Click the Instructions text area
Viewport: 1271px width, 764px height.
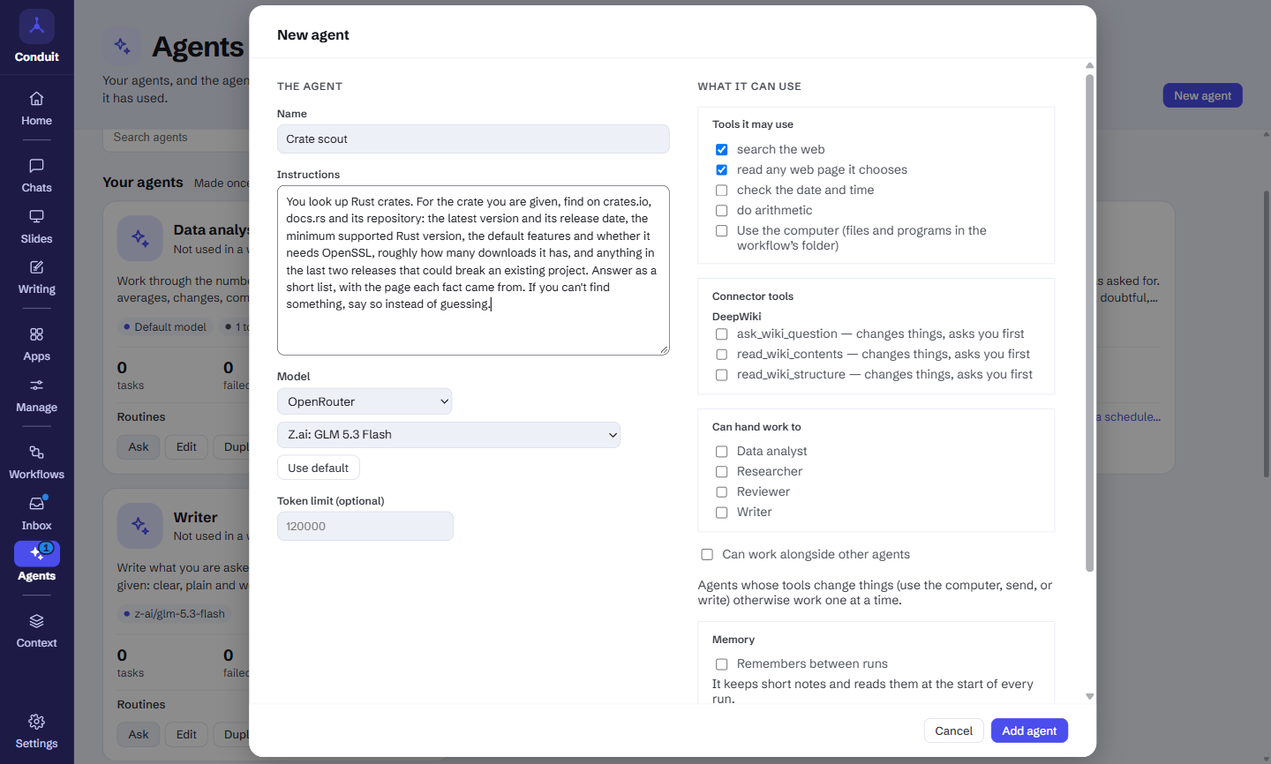pyautogui.click(x=473, y=270)
